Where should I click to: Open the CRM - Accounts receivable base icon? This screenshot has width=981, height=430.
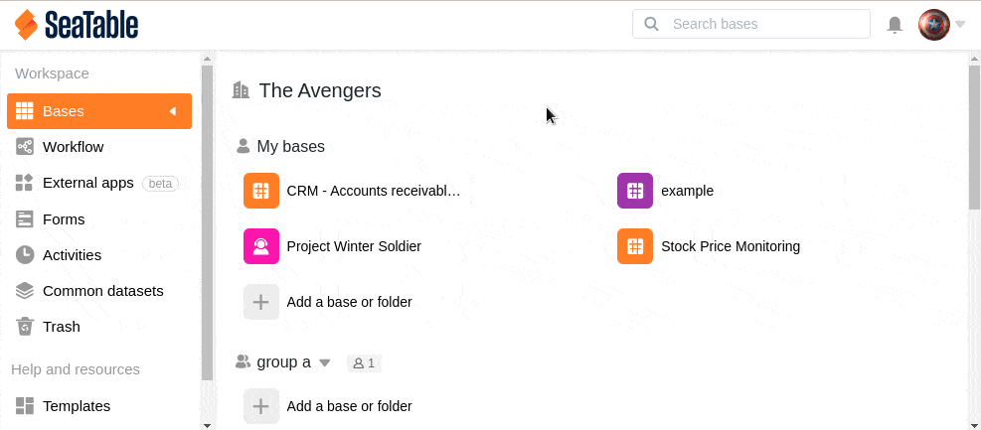(x=261, y=191)
